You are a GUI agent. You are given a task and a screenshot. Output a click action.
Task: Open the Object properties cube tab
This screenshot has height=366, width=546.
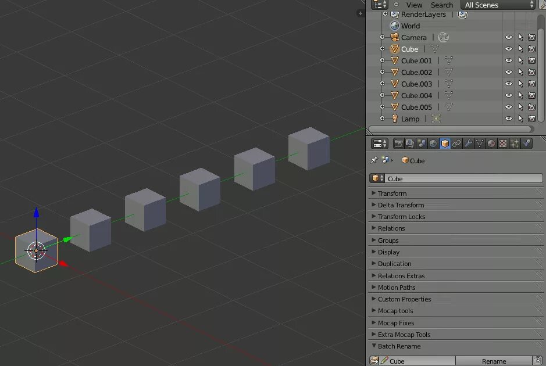(x=445, y=143)
